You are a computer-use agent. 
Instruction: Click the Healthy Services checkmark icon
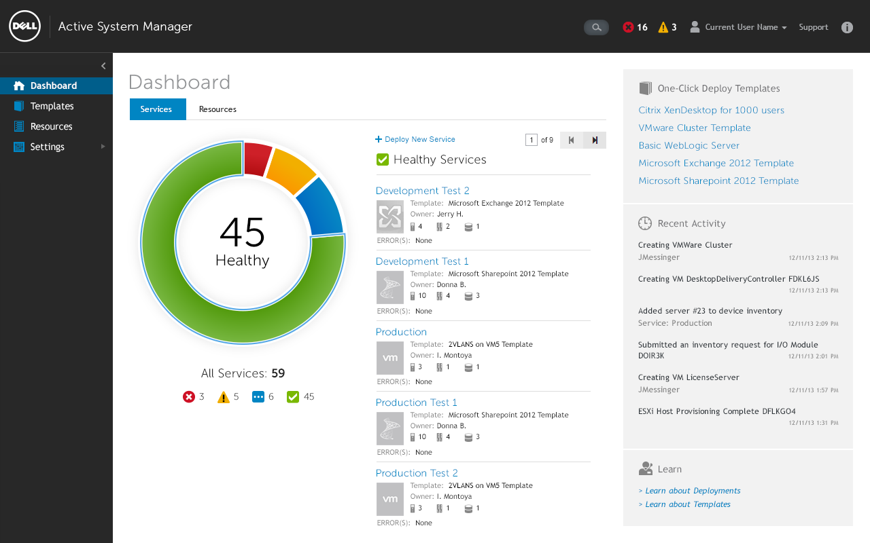pyautogui.click(x=383, y=160)
